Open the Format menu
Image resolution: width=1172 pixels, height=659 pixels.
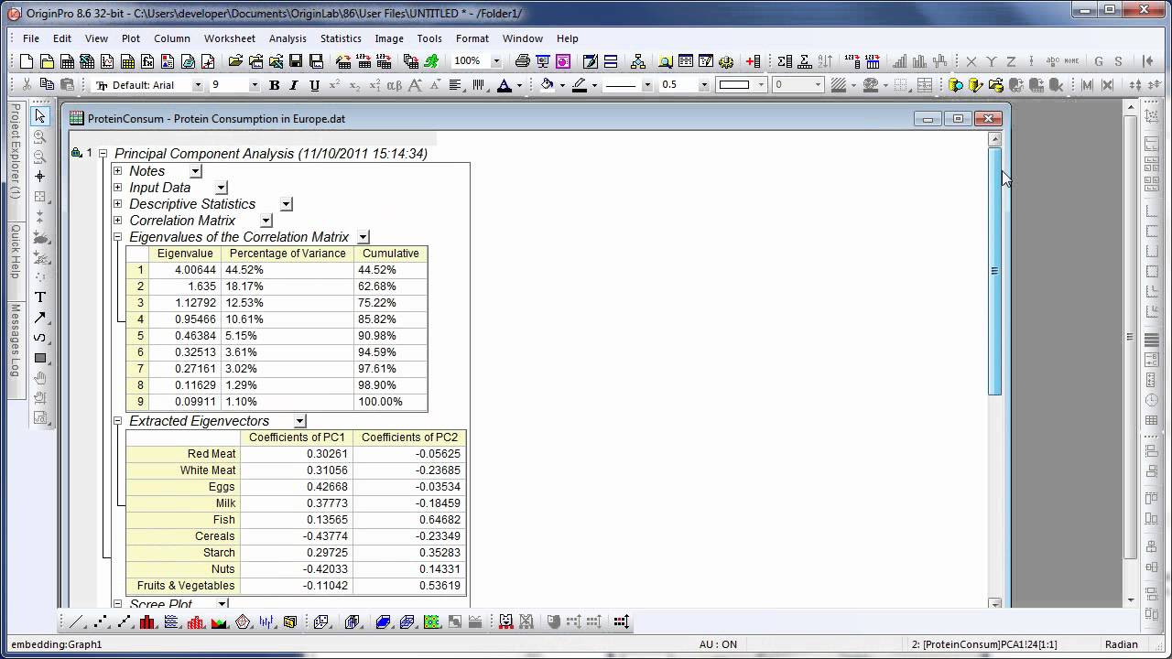(472, 38)
